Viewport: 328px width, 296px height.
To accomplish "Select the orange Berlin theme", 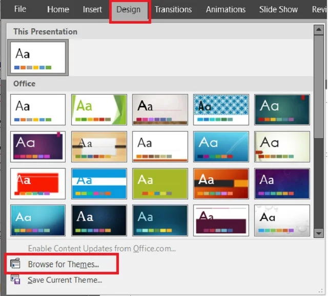I will pyautogui.click(x=221, y=183).
